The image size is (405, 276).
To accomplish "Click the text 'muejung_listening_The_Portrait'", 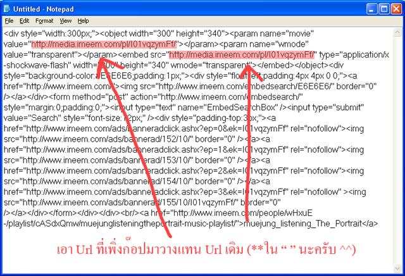I will (302, 223).
